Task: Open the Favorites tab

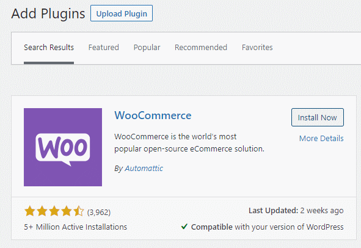Action: coord(257,48)
